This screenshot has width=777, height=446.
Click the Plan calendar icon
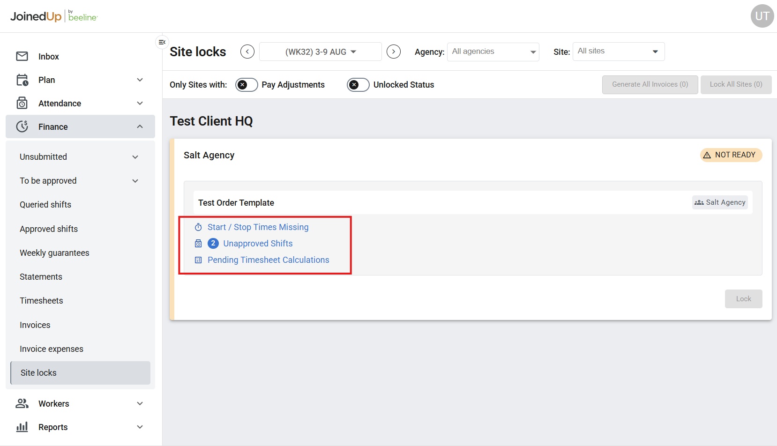coord(22,80)
